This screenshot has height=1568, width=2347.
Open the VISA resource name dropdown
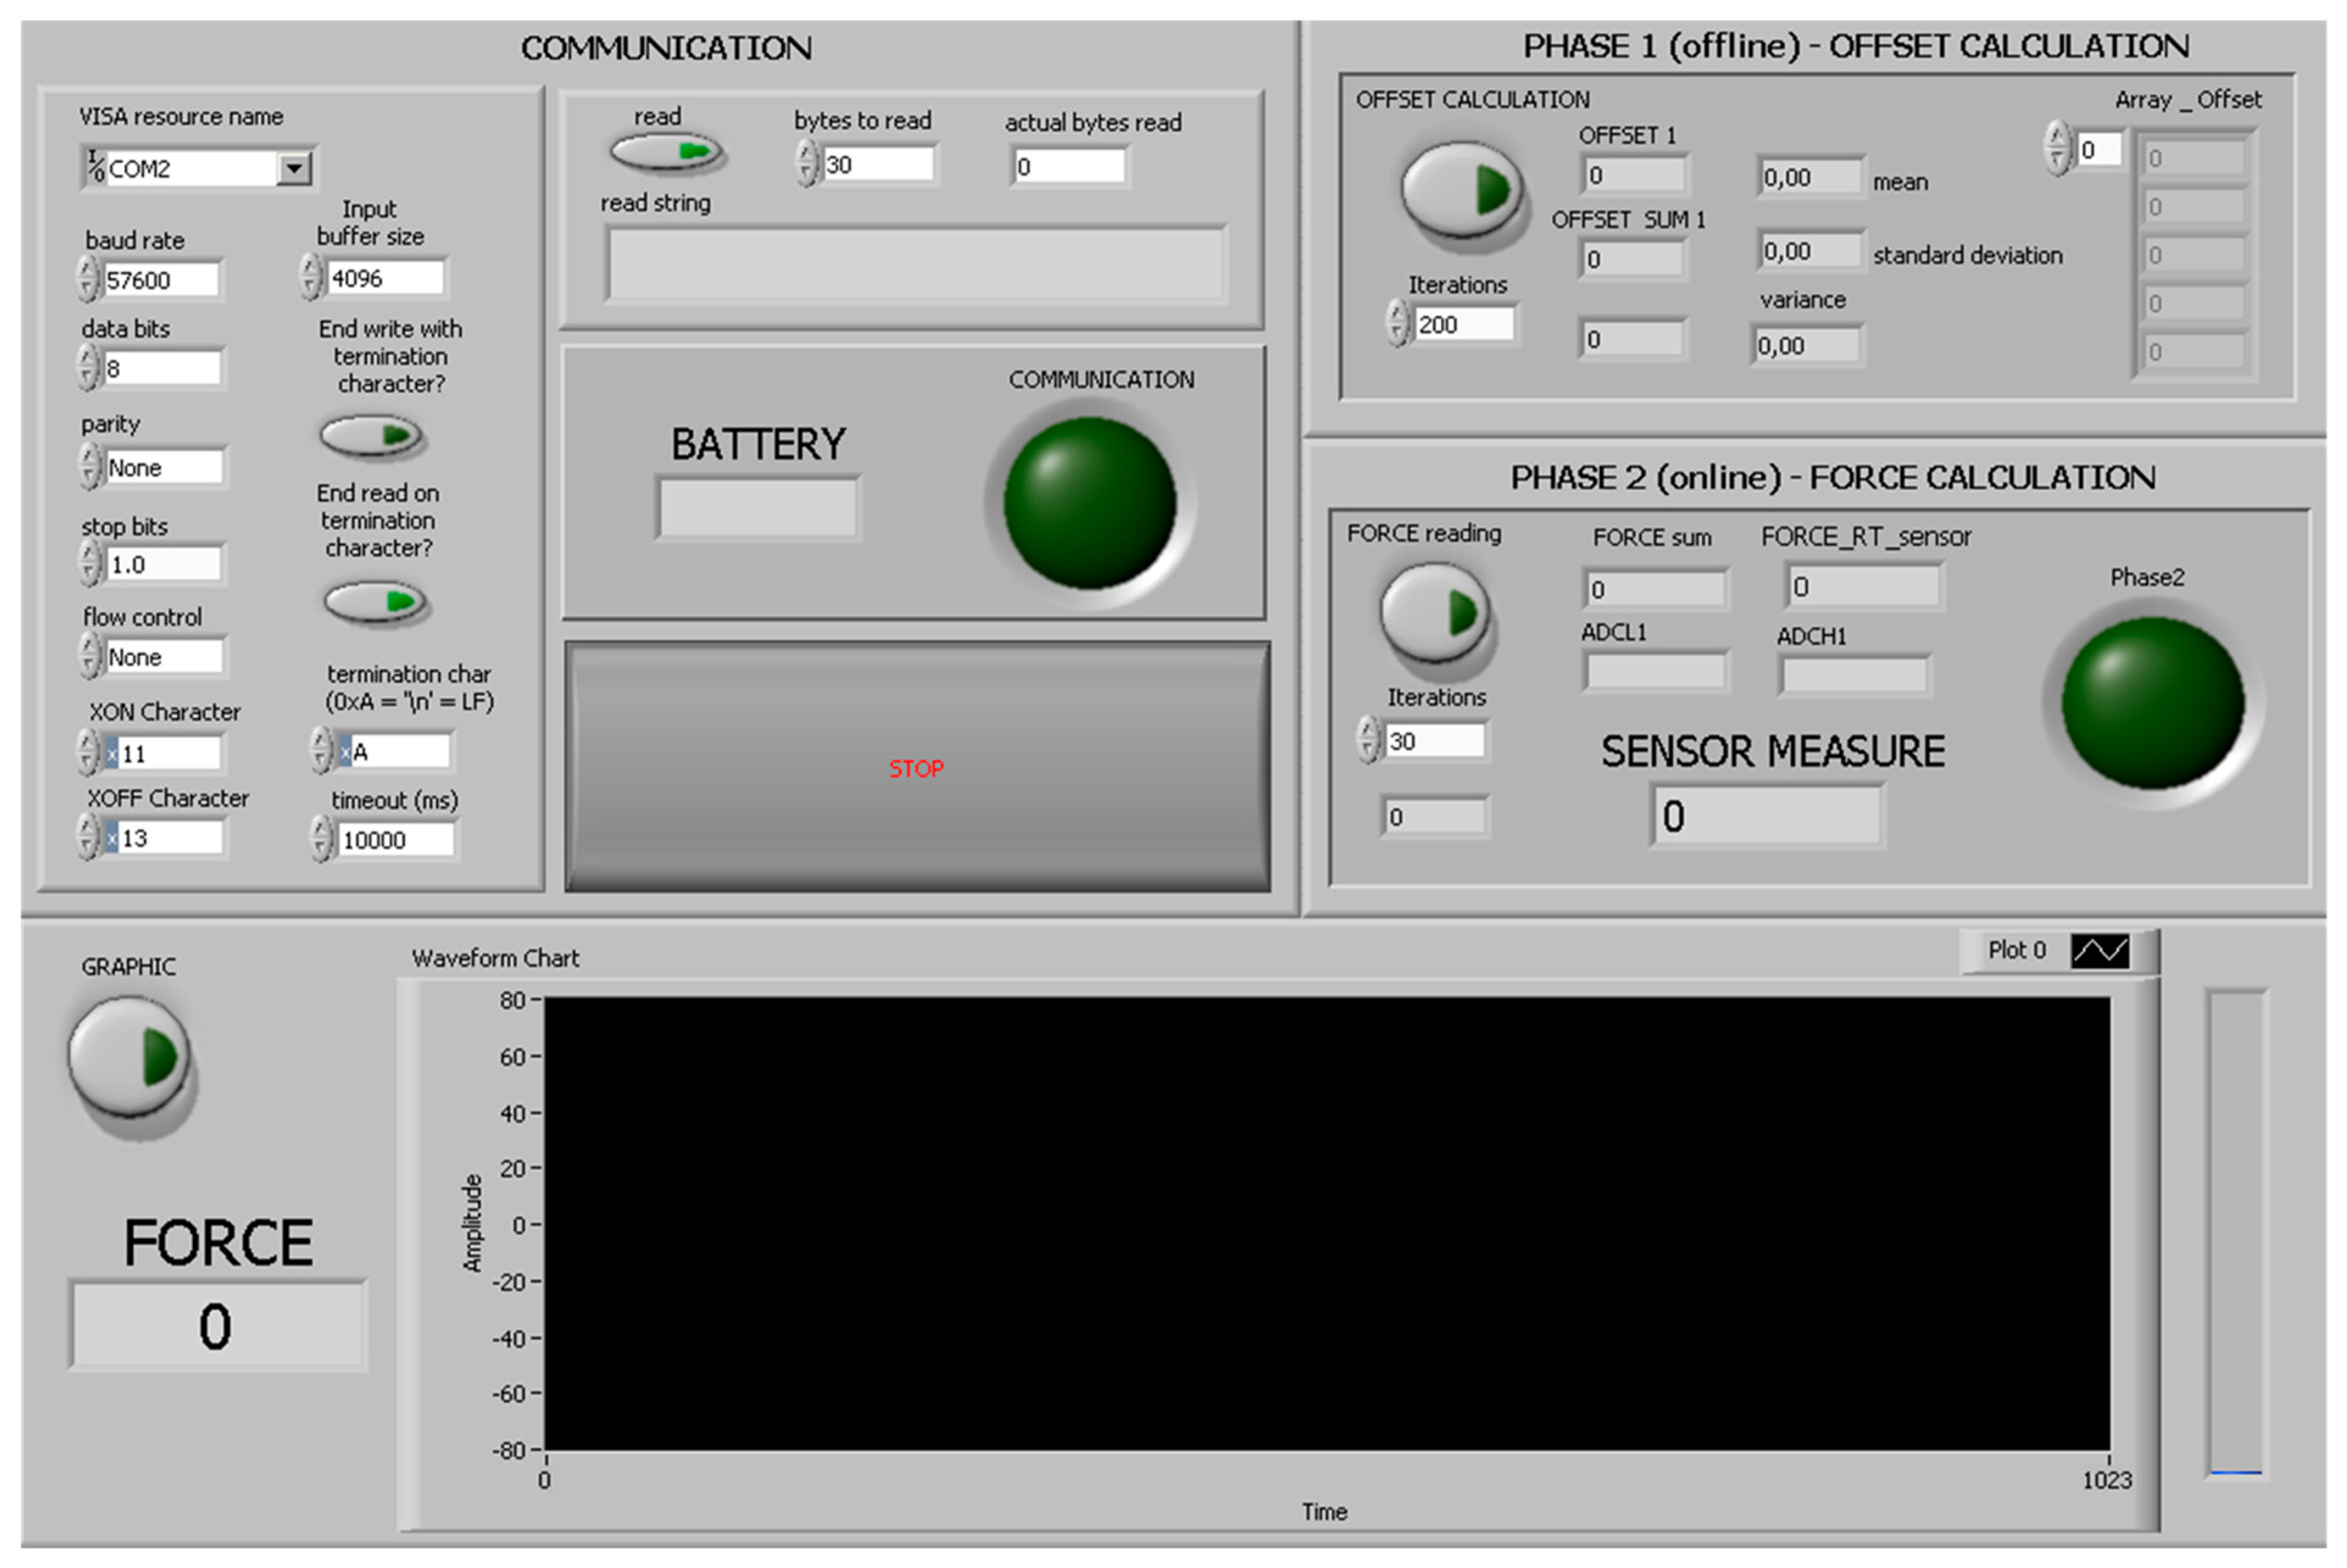pyautogui.click(x=294, y=168)
